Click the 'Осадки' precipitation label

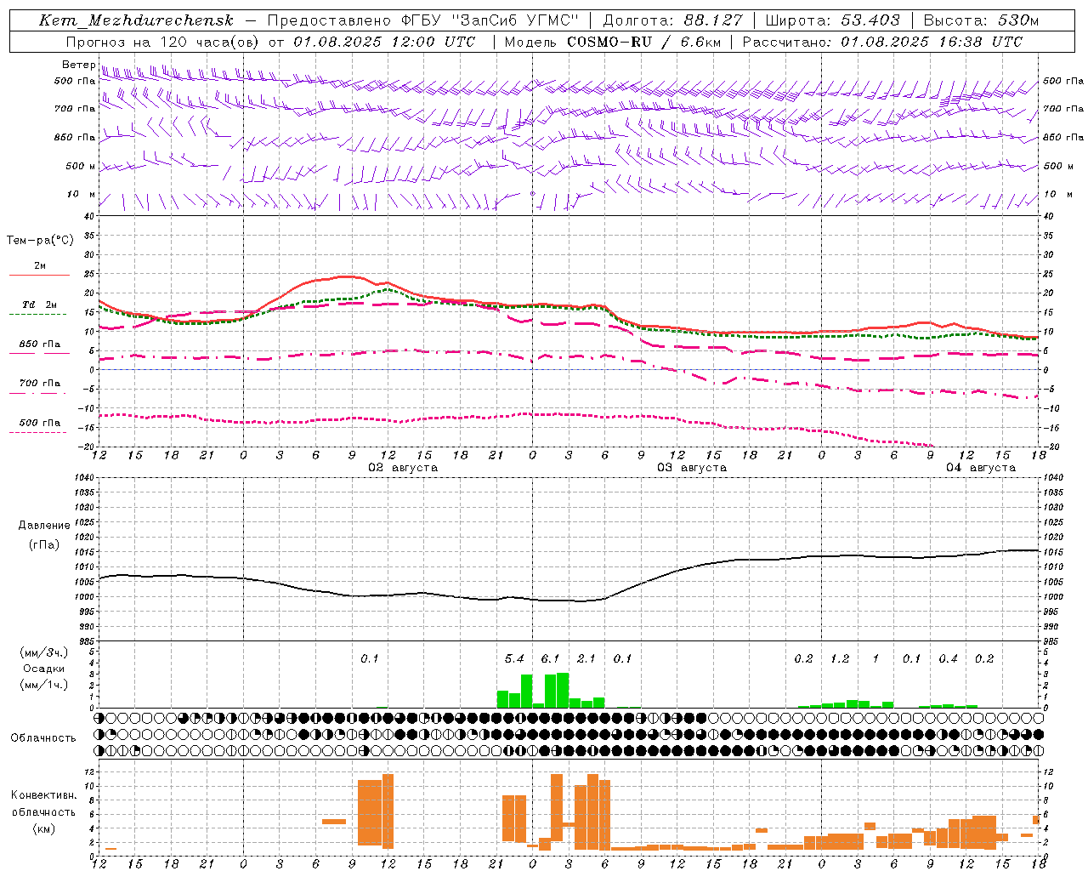coord(44,669)
